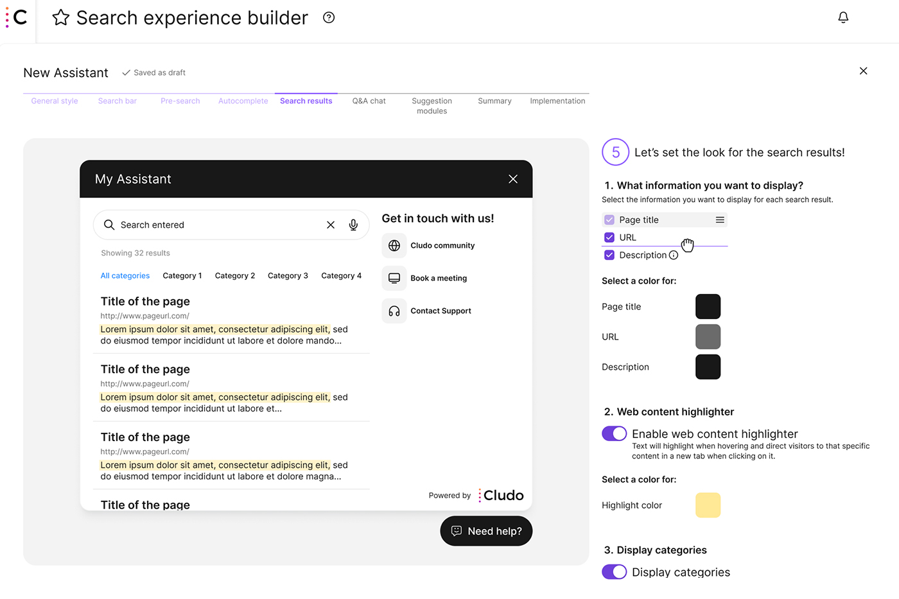Pick the Page title color swatch
Screen dimensions: 899x599
tap(708, 306)
